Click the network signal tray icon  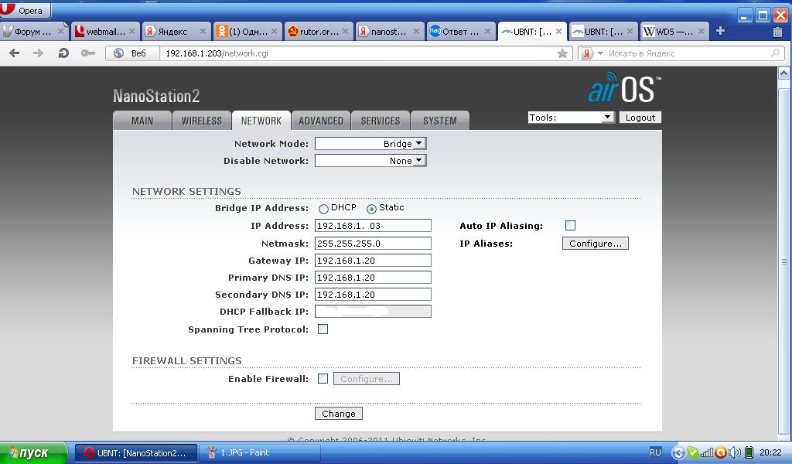click(707, 452)
